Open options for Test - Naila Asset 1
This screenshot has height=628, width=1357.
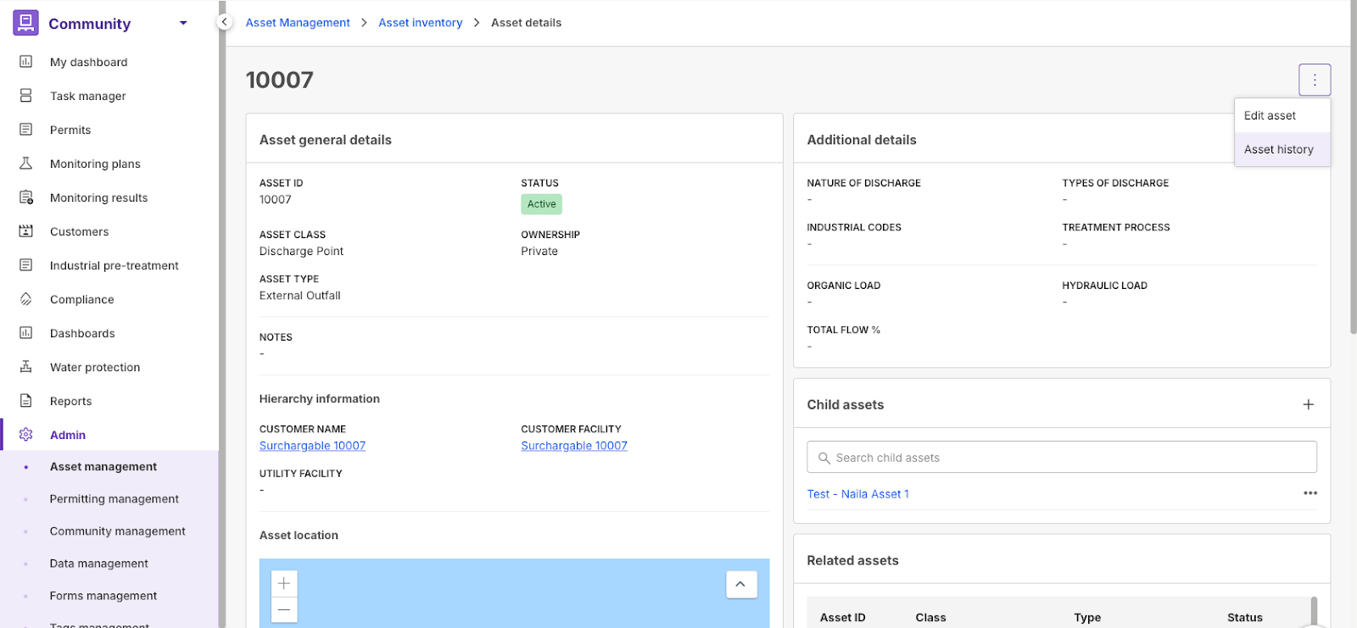pos(1310,493)
